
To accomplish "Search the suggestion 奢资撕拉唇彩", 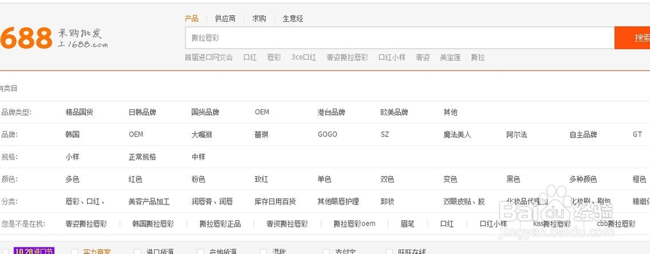I will pos(287,223).
